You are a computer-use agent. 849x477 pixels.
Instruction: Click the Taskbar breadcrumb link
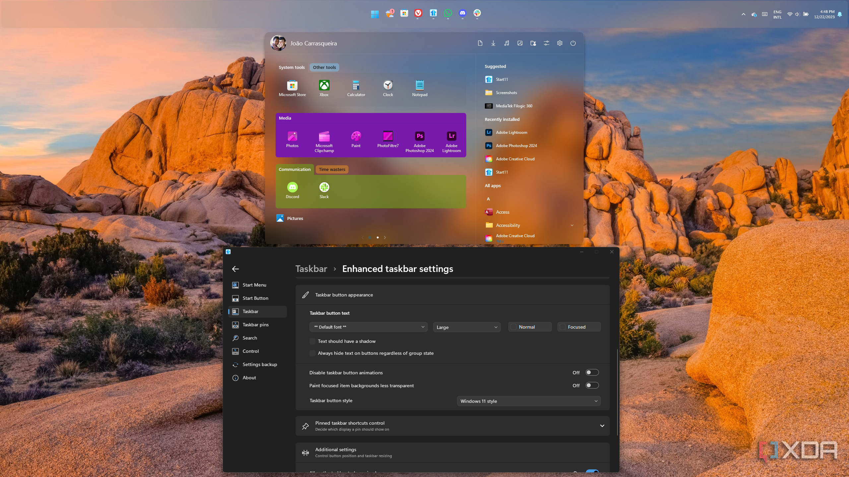coord(311,269)
